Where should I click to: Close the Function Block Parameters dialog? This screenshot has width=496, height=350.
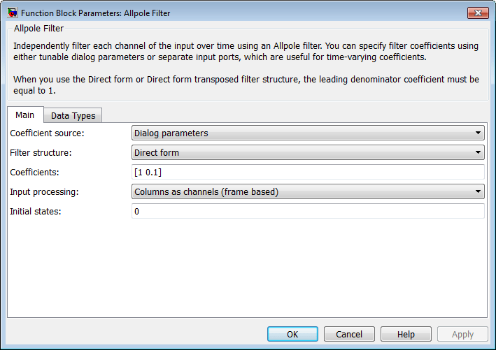(477, 13)
